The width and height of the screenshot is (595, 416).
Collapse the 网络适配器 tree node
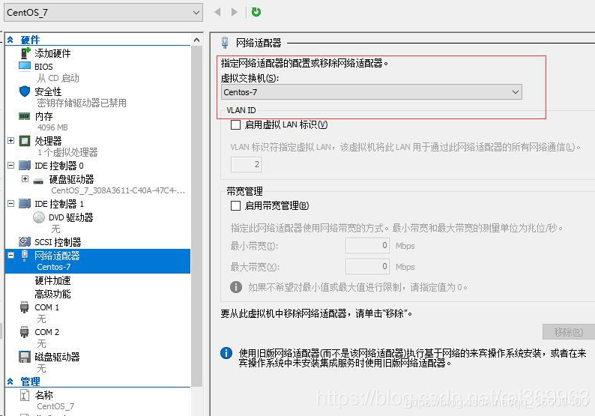coord(10,256)
